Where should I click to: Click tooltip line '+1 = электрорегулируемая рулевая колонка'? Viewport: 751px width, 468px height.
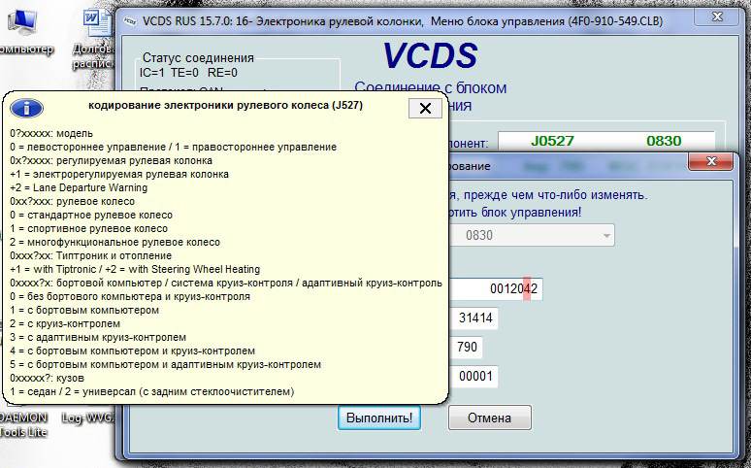click(119, 174)
